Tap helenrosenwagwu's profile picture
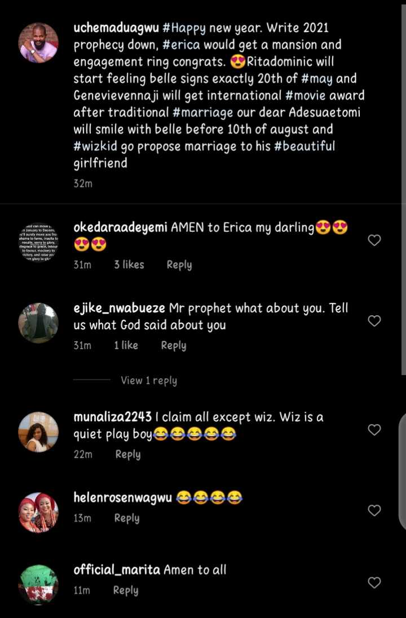This screenshot has width=406, height=618. click(38, 513)
